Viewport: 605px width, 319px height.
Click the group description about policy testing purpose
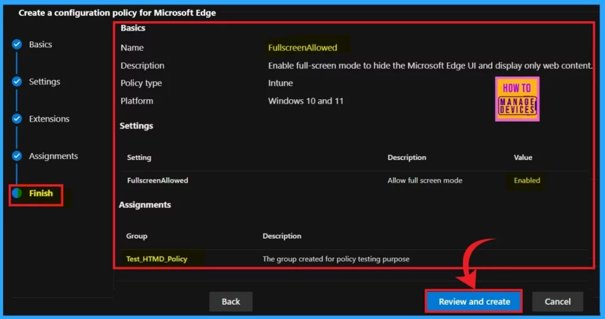coord(336,259)
